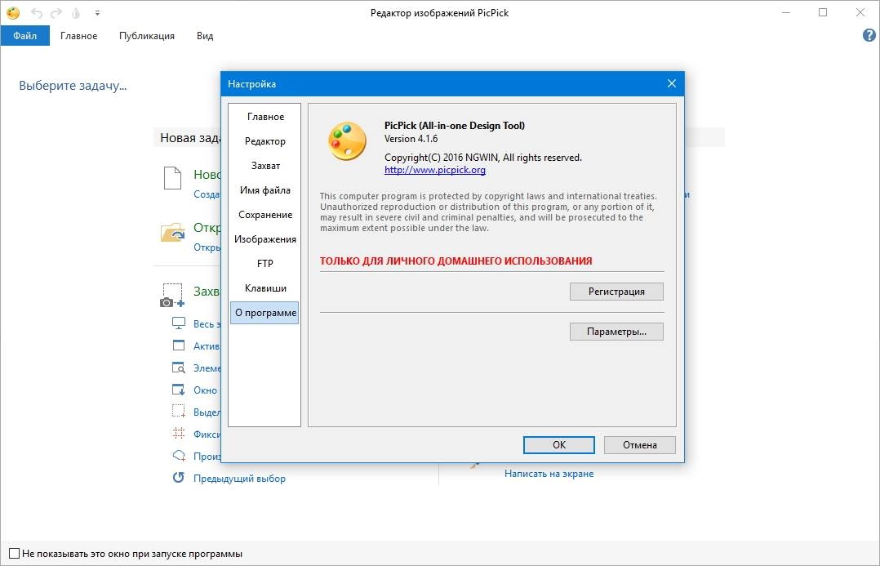Click the Copyright(C) 2016 NGWIN text
The image size is (880, 566).
pos(483,158)
